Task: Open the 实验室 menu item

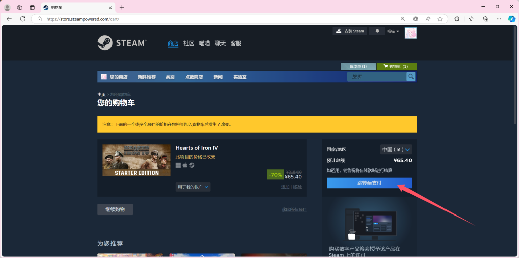Action: (x=240, y=77)
